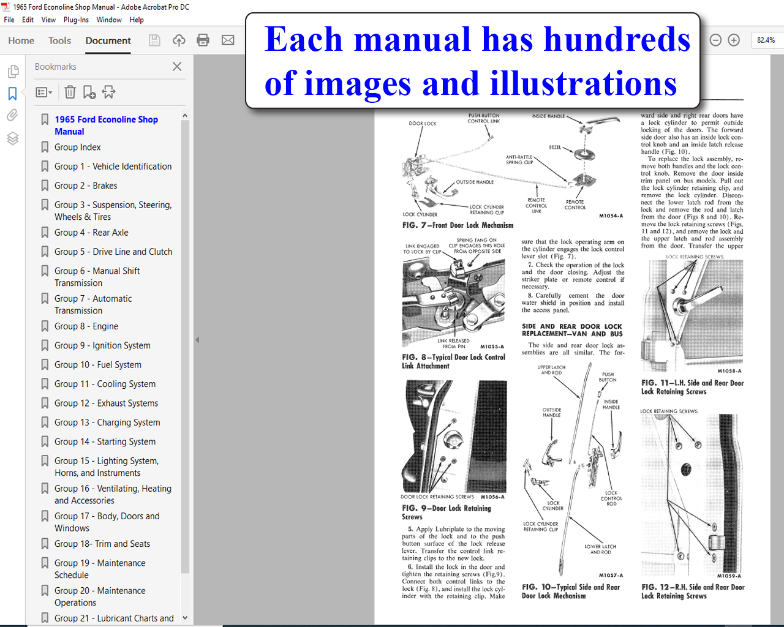Add a new bookmark icon
Image resolution: width=784 pixels, height=627 pixels.
pos(89,92)
